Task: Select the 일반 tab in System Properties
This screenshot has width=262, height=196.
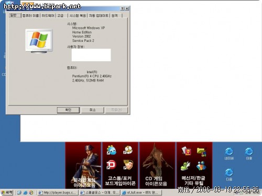Action: click(x=15, y=15)
